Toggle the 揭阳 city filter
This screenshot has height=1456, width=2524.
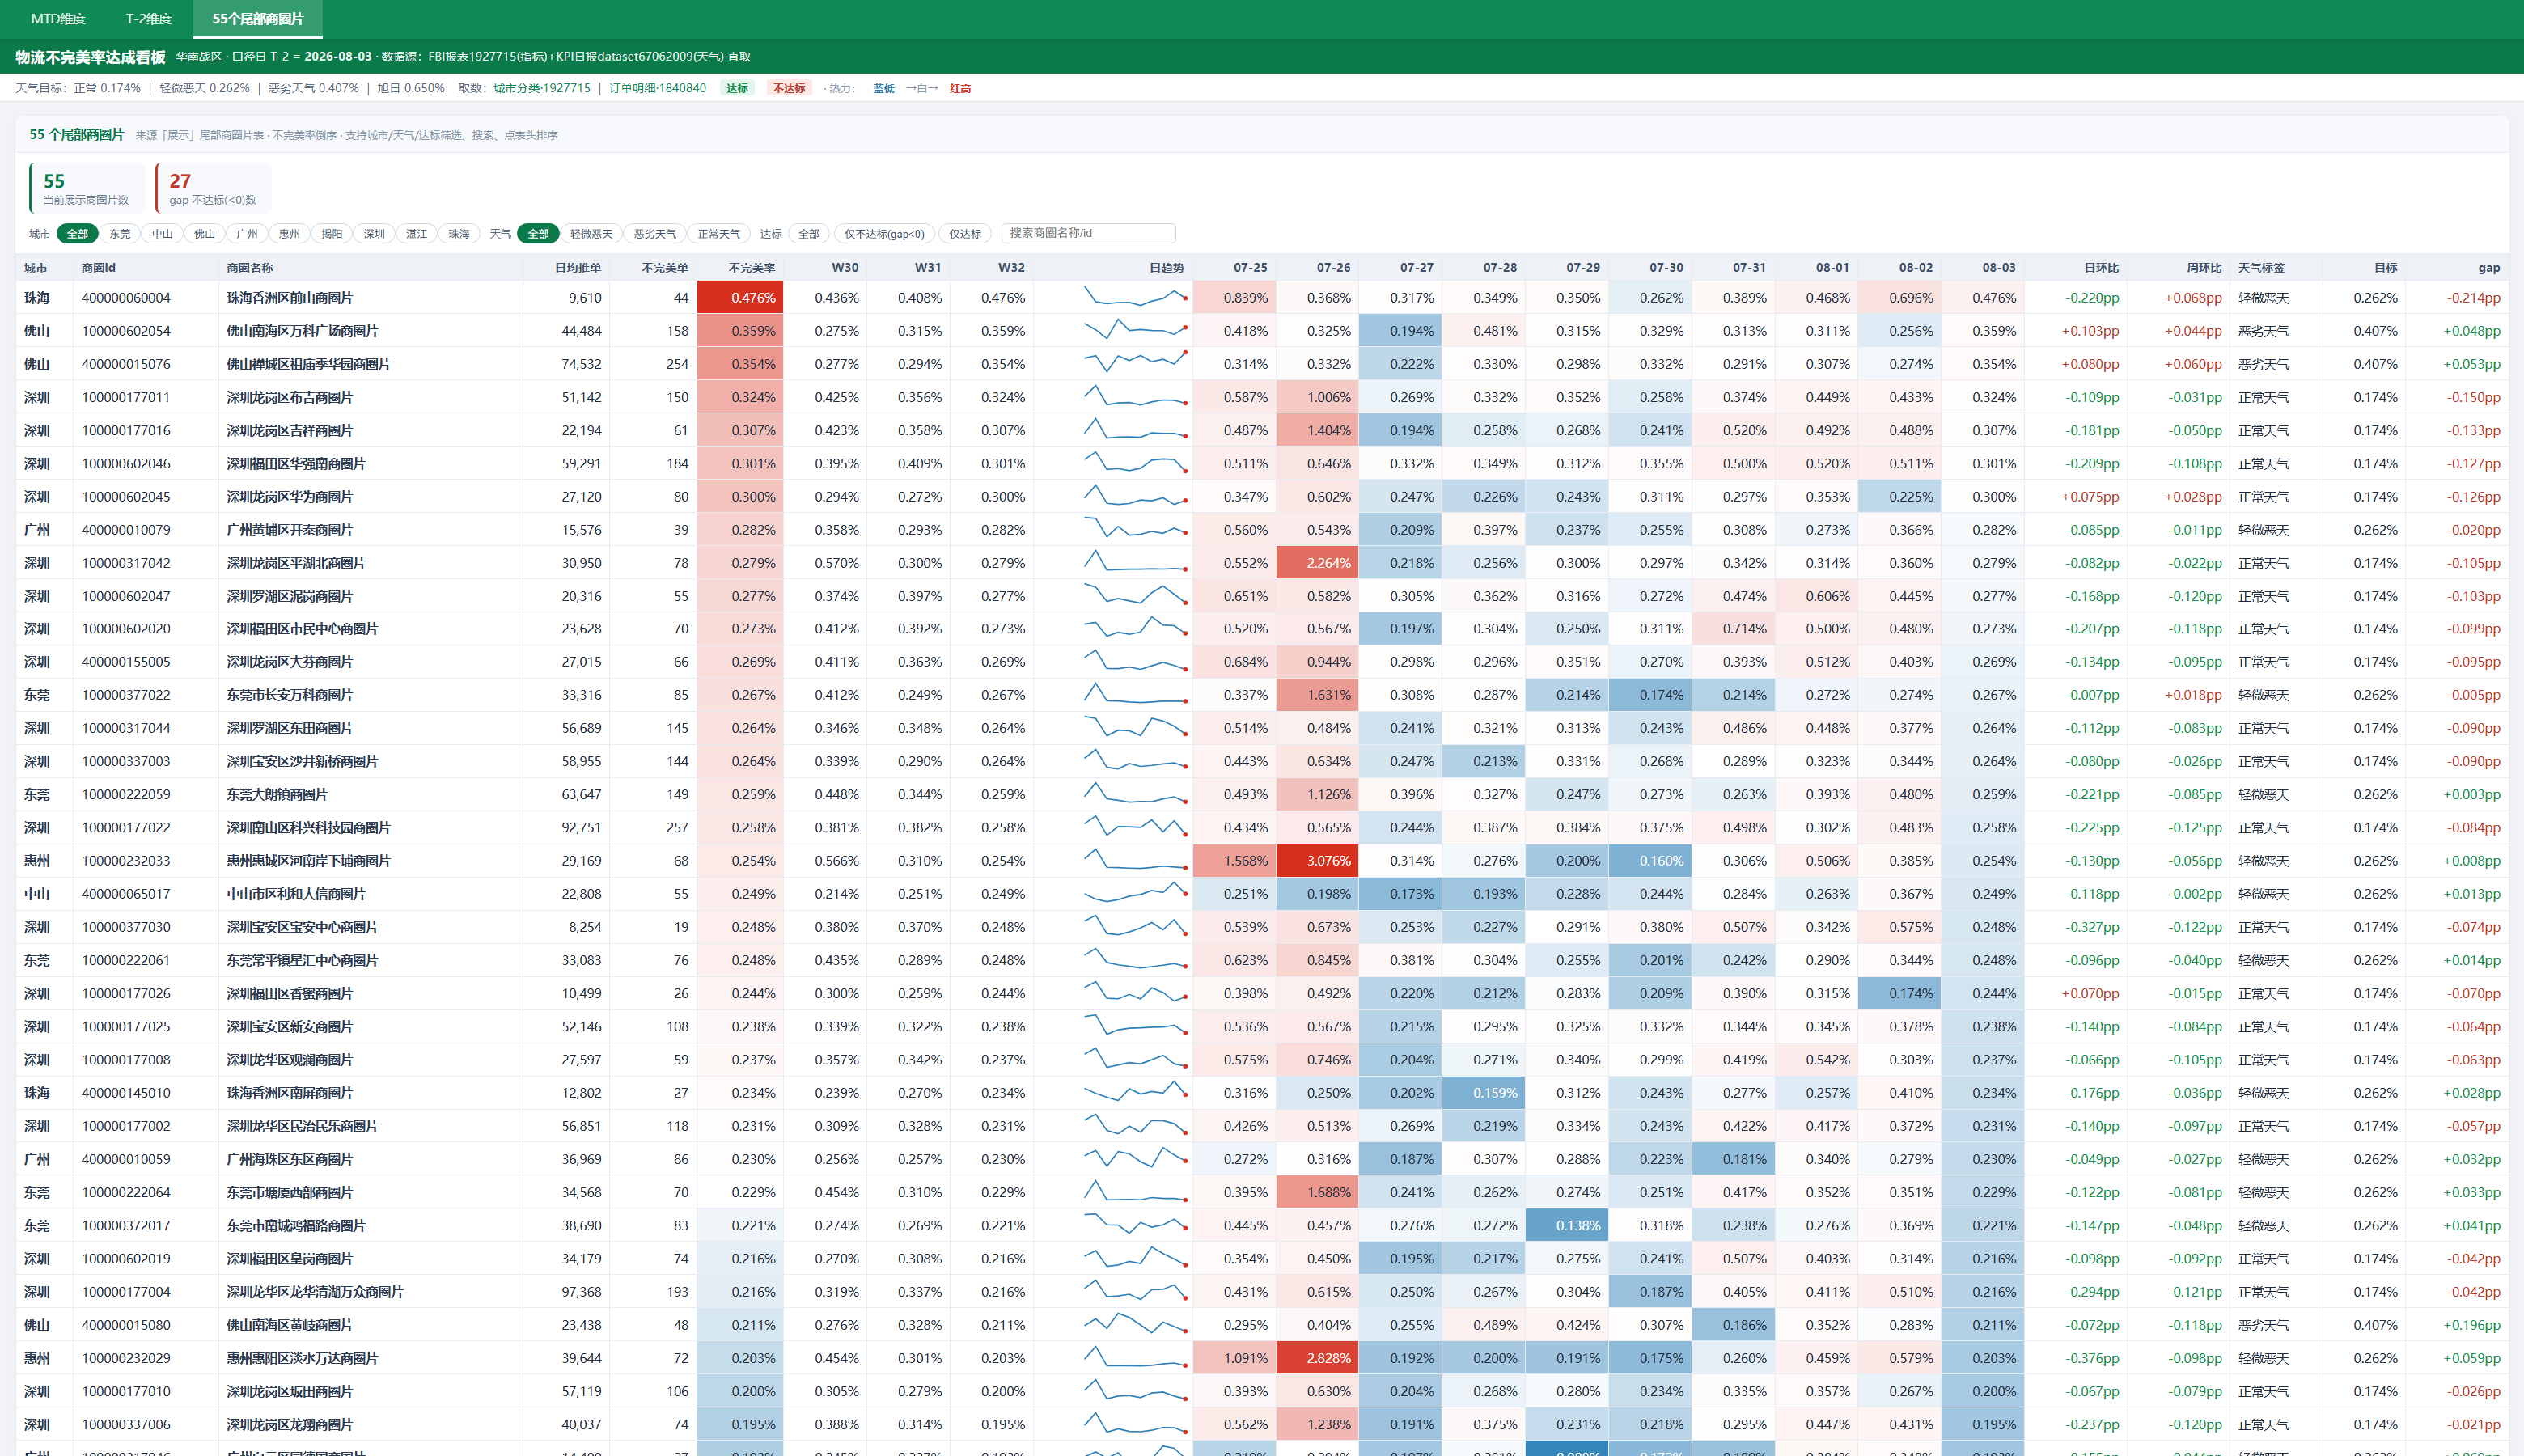point(332,234)
